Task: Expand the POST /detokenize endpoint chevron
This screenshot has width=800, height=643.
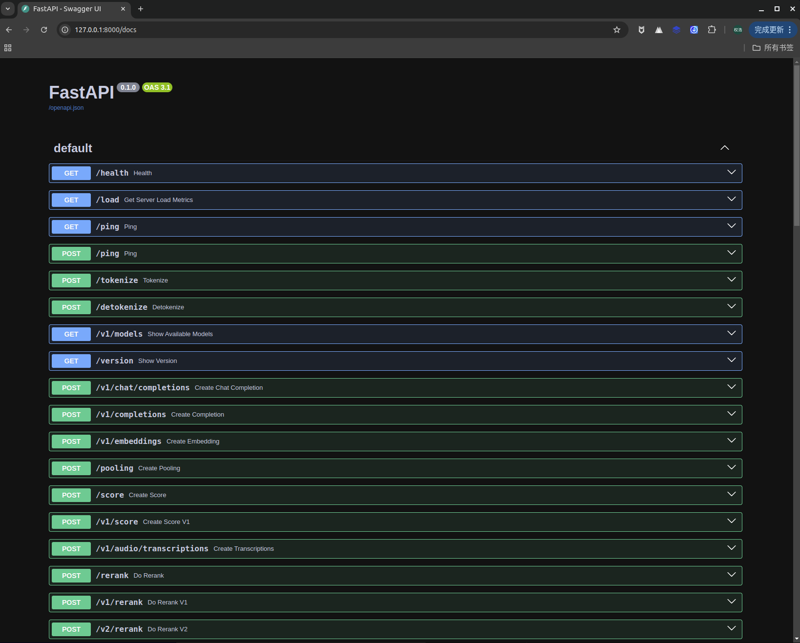Action: pos(732,306)
